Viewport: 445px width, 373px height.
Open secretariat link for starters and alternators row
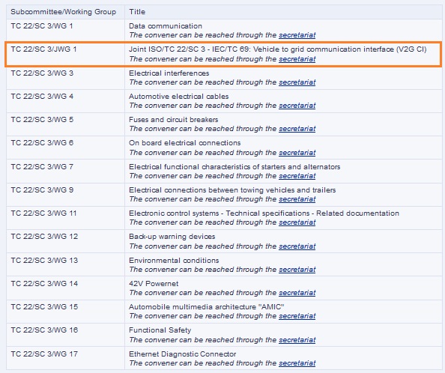point(297,176)
